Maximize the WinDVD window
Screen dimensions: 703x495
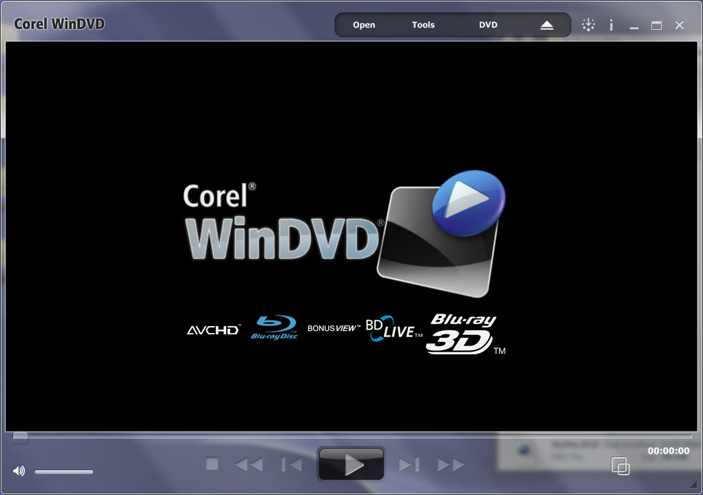pos(656,26)
